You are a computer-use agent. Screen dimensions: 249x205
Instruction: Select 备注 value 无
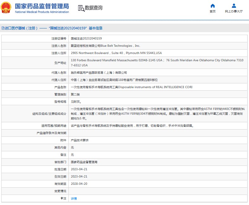(72, 155)
